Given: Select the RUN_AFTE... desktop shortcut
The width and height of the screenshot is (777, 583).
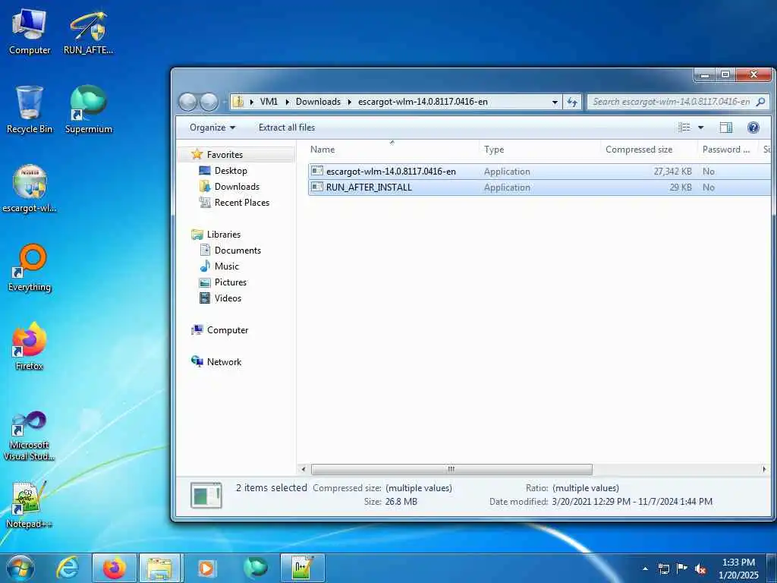Looking at the screenshot, I should point(89,32).
